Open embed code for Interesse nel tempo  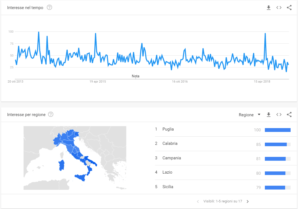279,8
